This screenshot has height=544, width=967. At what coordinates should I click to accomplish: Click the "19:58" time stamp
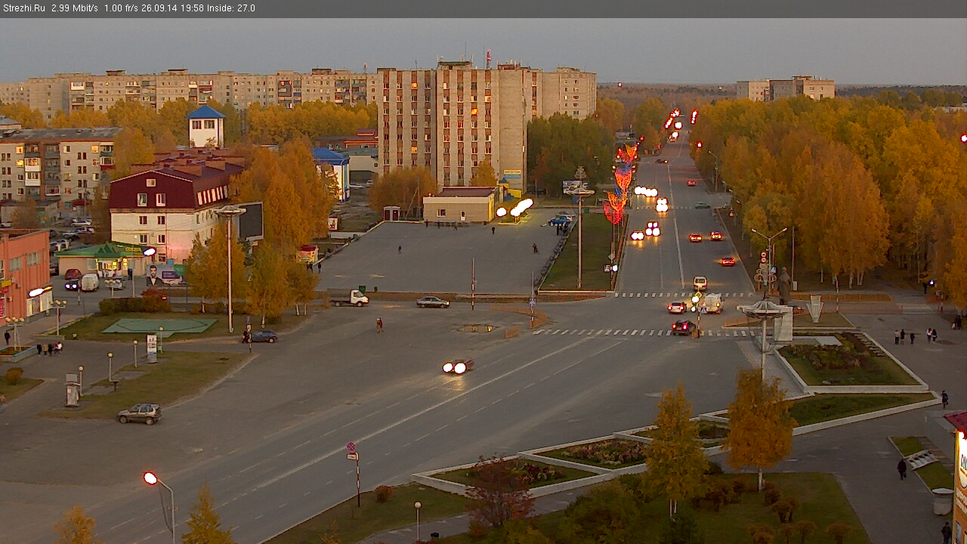coord(193,8)
